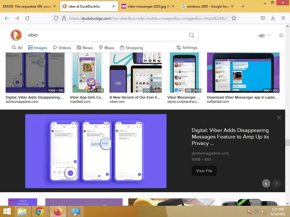
Task: Open the Firefox downloads icon
Action: 273,18
